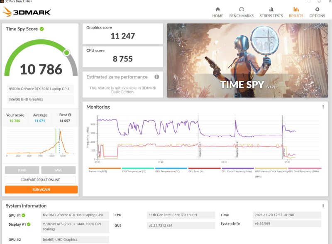332x244 pixels.
Task: Click the CPU test marker in Monitoring chart
Action: pyautogui.click(x=284, y=153)
